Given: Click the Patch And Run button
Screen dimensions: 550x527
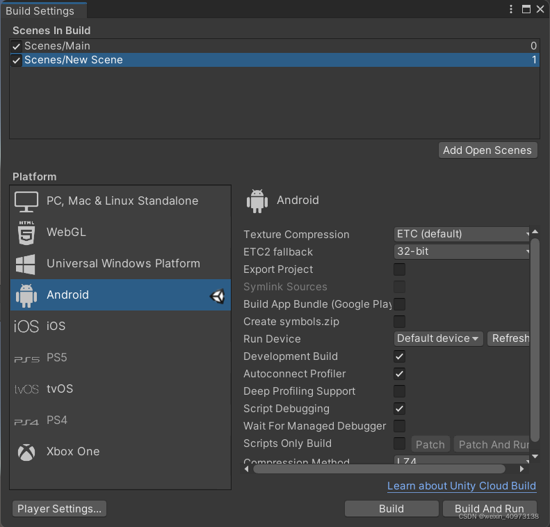Looking at the screenshot, I should pyautogui.click(x=492, y=444).
